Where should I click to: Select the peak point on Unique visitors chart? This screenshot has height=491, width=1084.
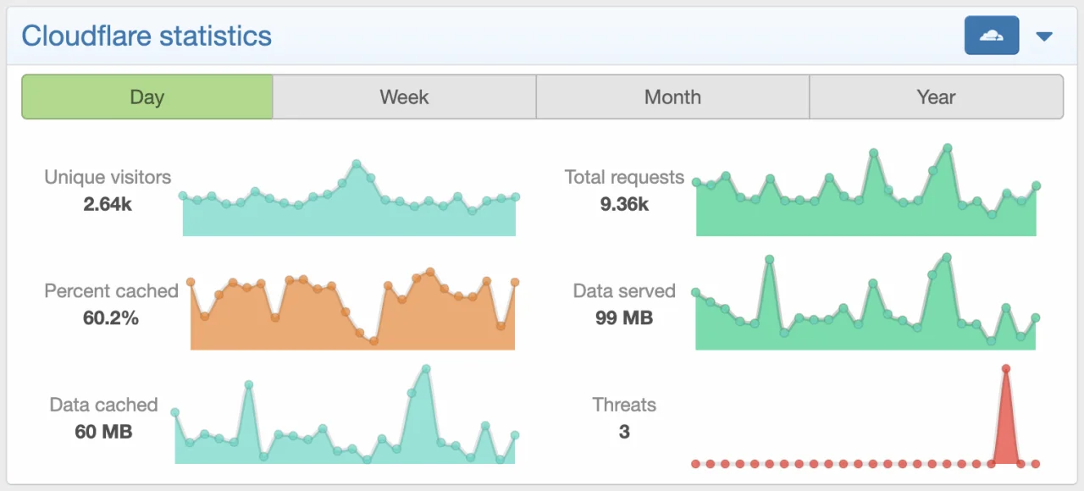(x=357, y=161)
